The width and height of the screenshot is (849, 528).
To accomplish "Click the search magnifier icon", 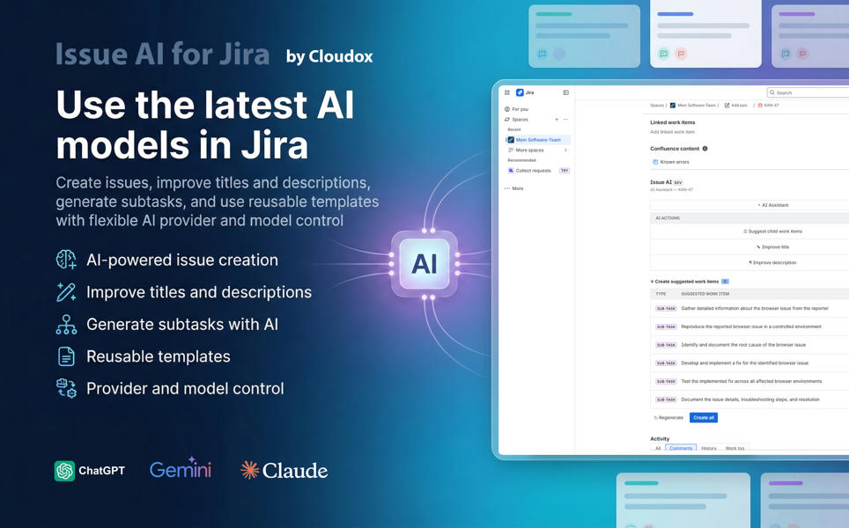I will 772,92.
